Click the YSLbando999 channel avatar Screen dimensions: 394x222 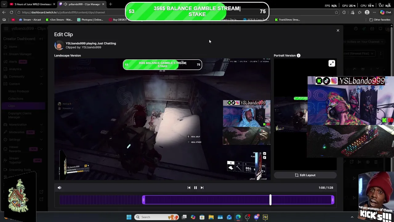(x=59, y=45)
